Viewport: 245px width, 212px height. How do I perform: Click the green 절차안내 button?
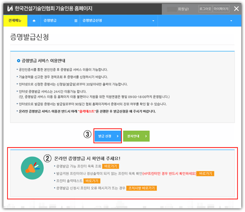tap(137, 136)
